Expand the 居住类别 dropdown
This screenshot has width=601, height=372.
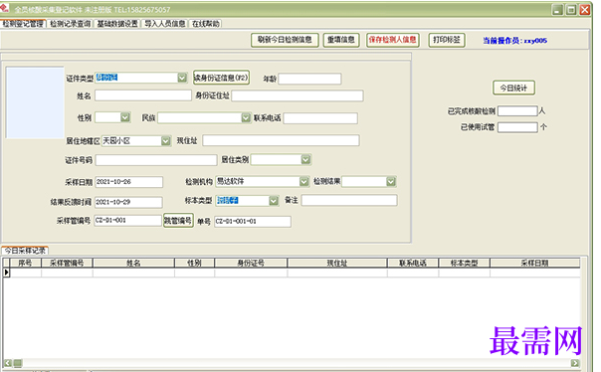[305, 159]
